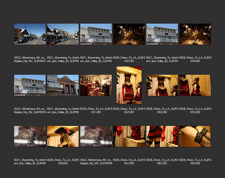Click the filename ending in SL8Y9001
Screen dimensions: 225x178
(30, 59)
